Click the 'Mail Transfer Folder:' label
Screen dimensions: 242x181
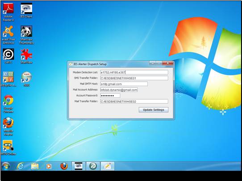pos(86,101)
